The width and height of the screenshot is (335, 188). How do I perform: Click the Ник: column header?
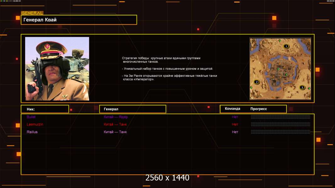coord(45,109)
